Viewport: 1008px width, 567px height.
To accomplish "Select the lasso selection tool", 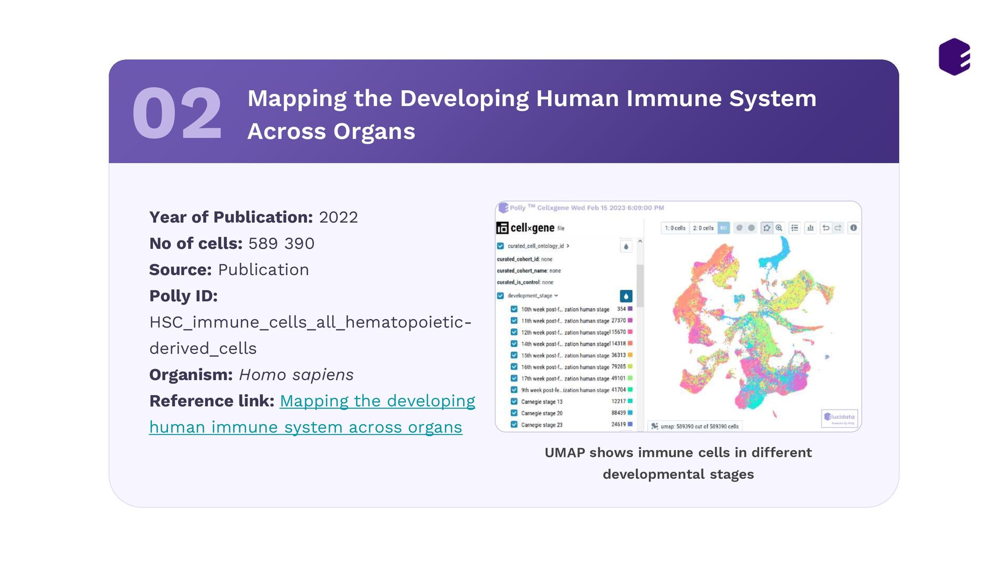I will [x=766, y=228].
